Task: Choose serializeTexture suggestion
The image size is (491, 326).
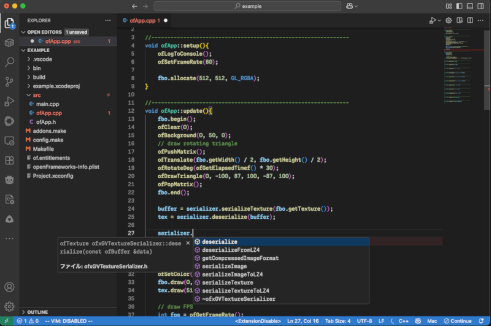Action: 281,282
